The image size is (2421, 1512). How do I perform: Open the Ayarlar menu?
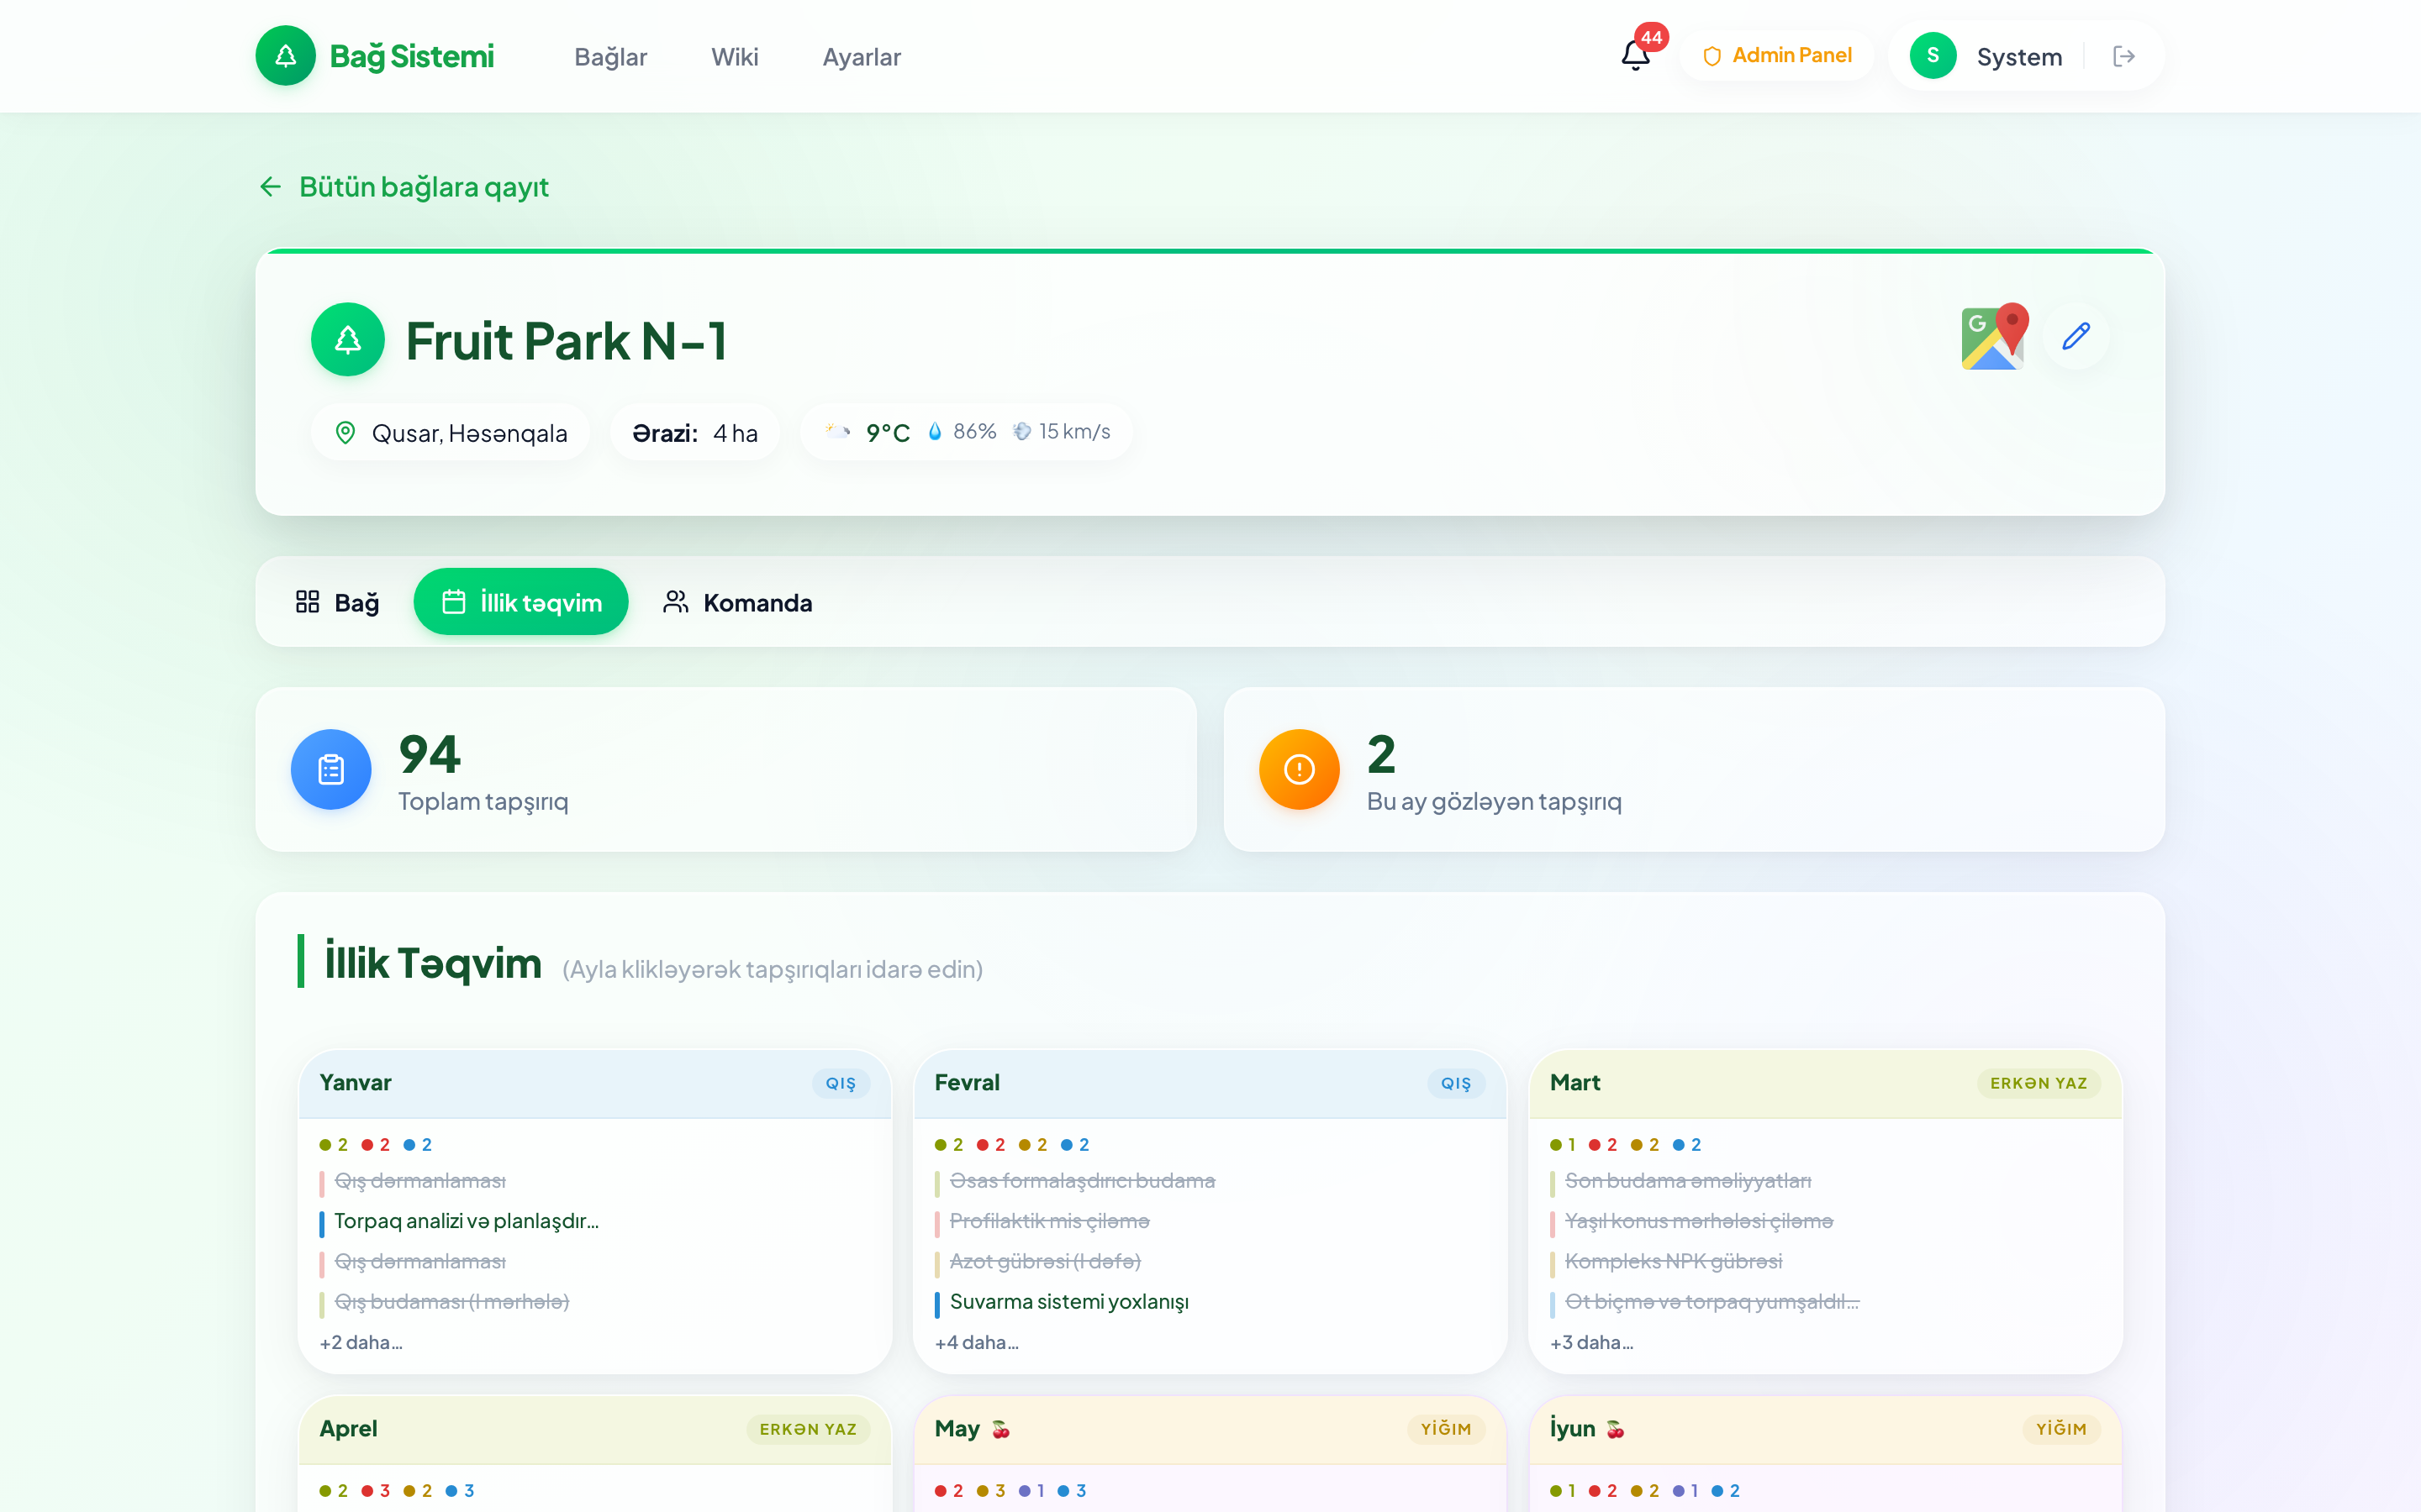click(862, 57)
